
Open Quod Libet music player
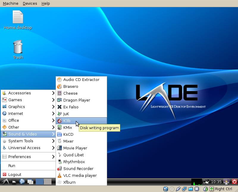tap(81, 155)
